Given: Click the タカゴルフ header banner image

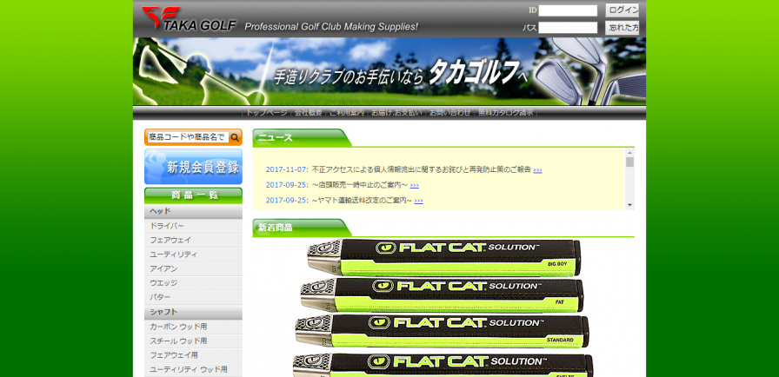Looking at the screenshot, I should coord(389,71).
